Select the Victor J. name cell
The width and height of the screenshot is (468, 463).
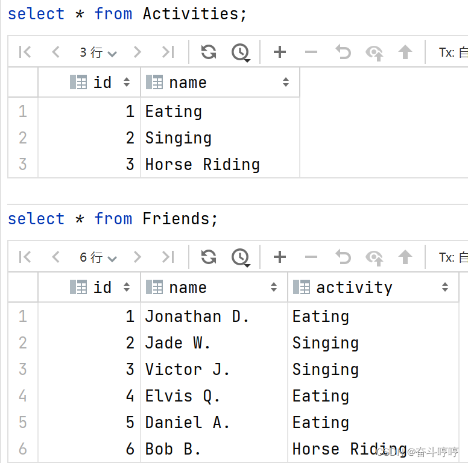[214, 370]
